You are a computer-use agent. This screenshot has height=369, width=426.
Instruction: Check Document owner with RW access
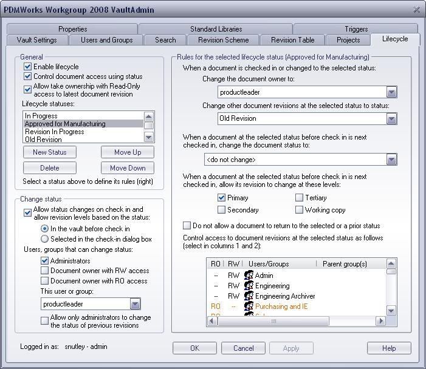pyautogui.click(x=45, y=271)
